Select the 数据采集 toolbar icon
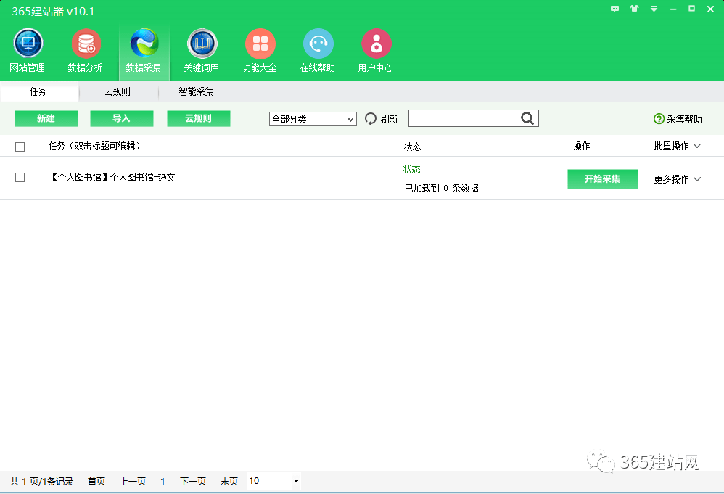 pos(144,44)
